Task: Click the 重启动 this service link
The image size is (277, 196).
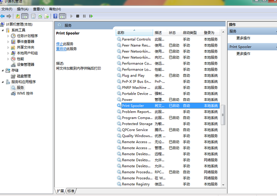Action: (x=61, y=49)
